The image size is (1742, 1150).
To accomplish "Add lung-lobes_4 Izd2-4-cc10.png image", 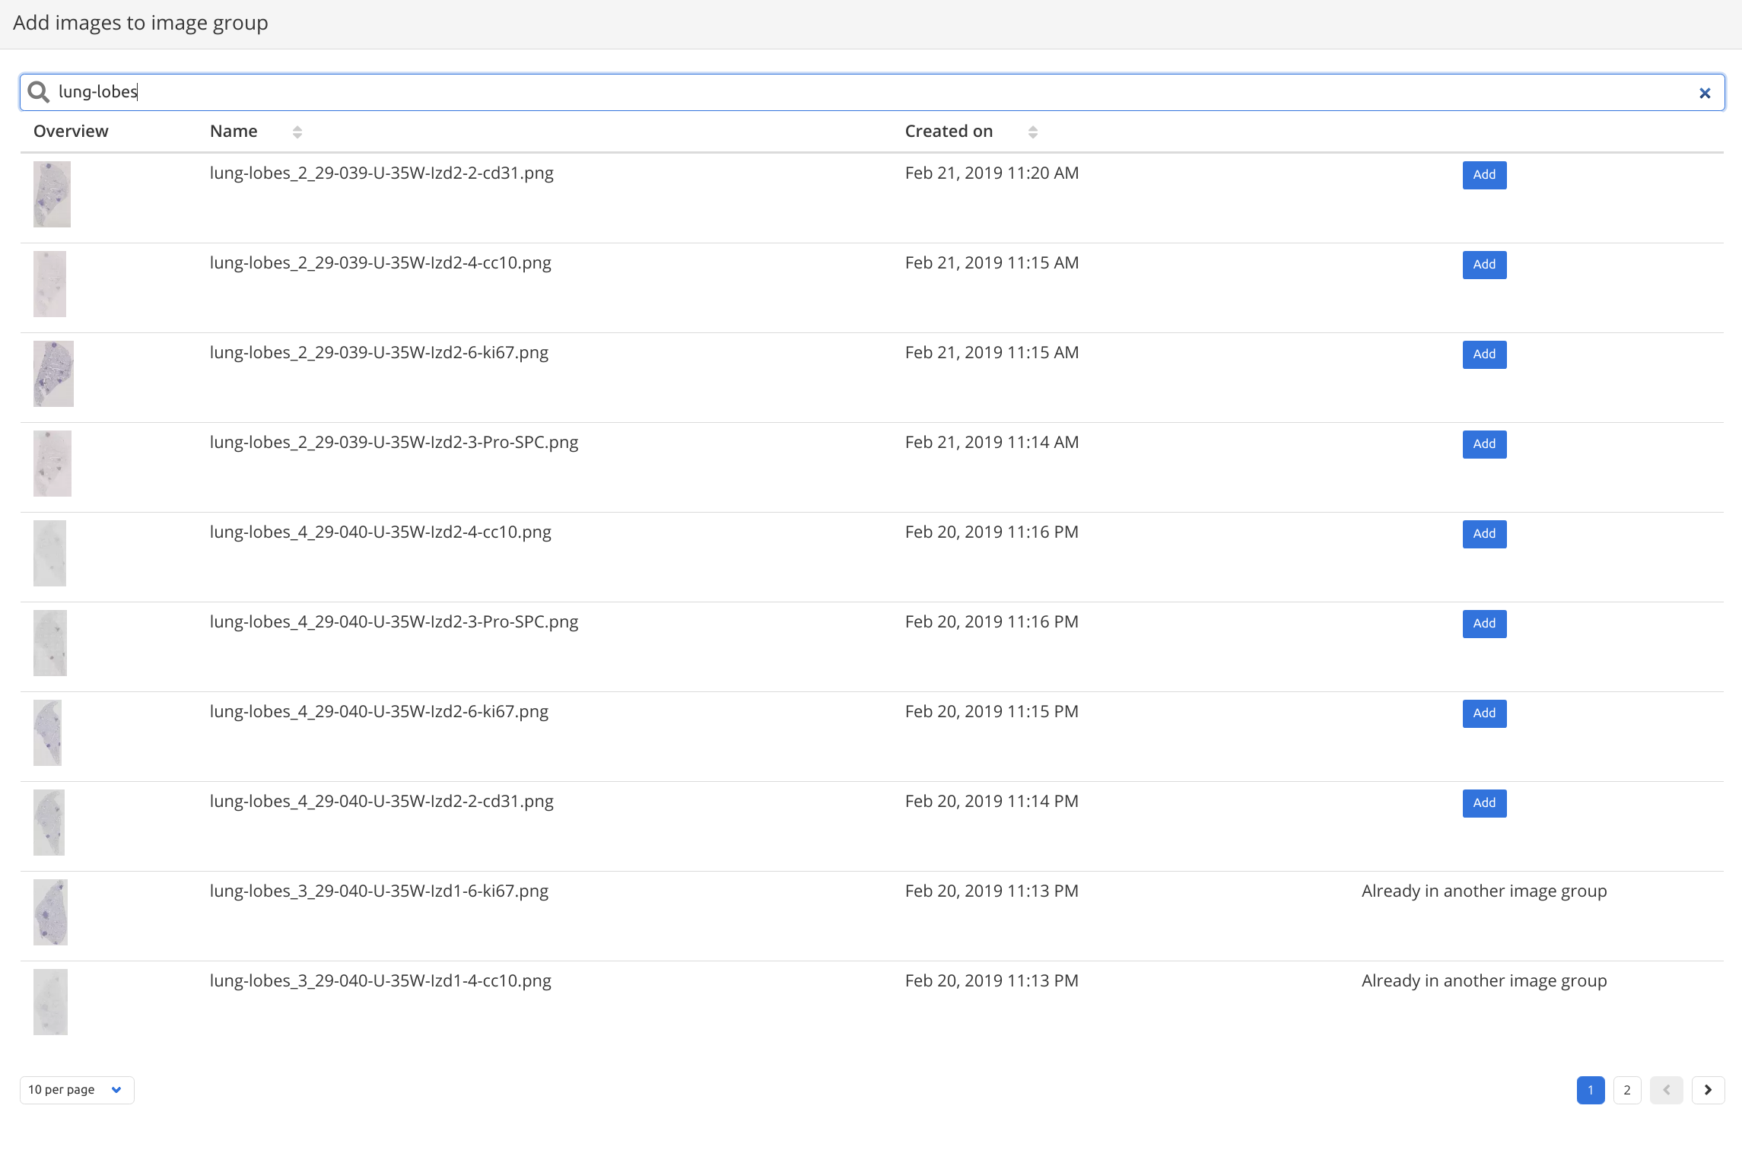I will 1484,534.
